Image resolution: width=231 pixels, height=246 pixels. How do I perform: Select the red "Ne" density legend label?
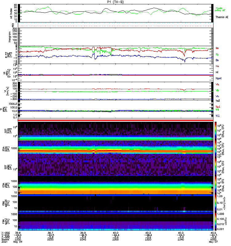coord(217,66)
